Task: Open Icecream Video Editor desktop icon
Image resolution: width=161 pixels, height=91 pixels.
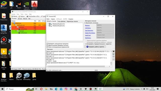Action: [x=4, y=53]
